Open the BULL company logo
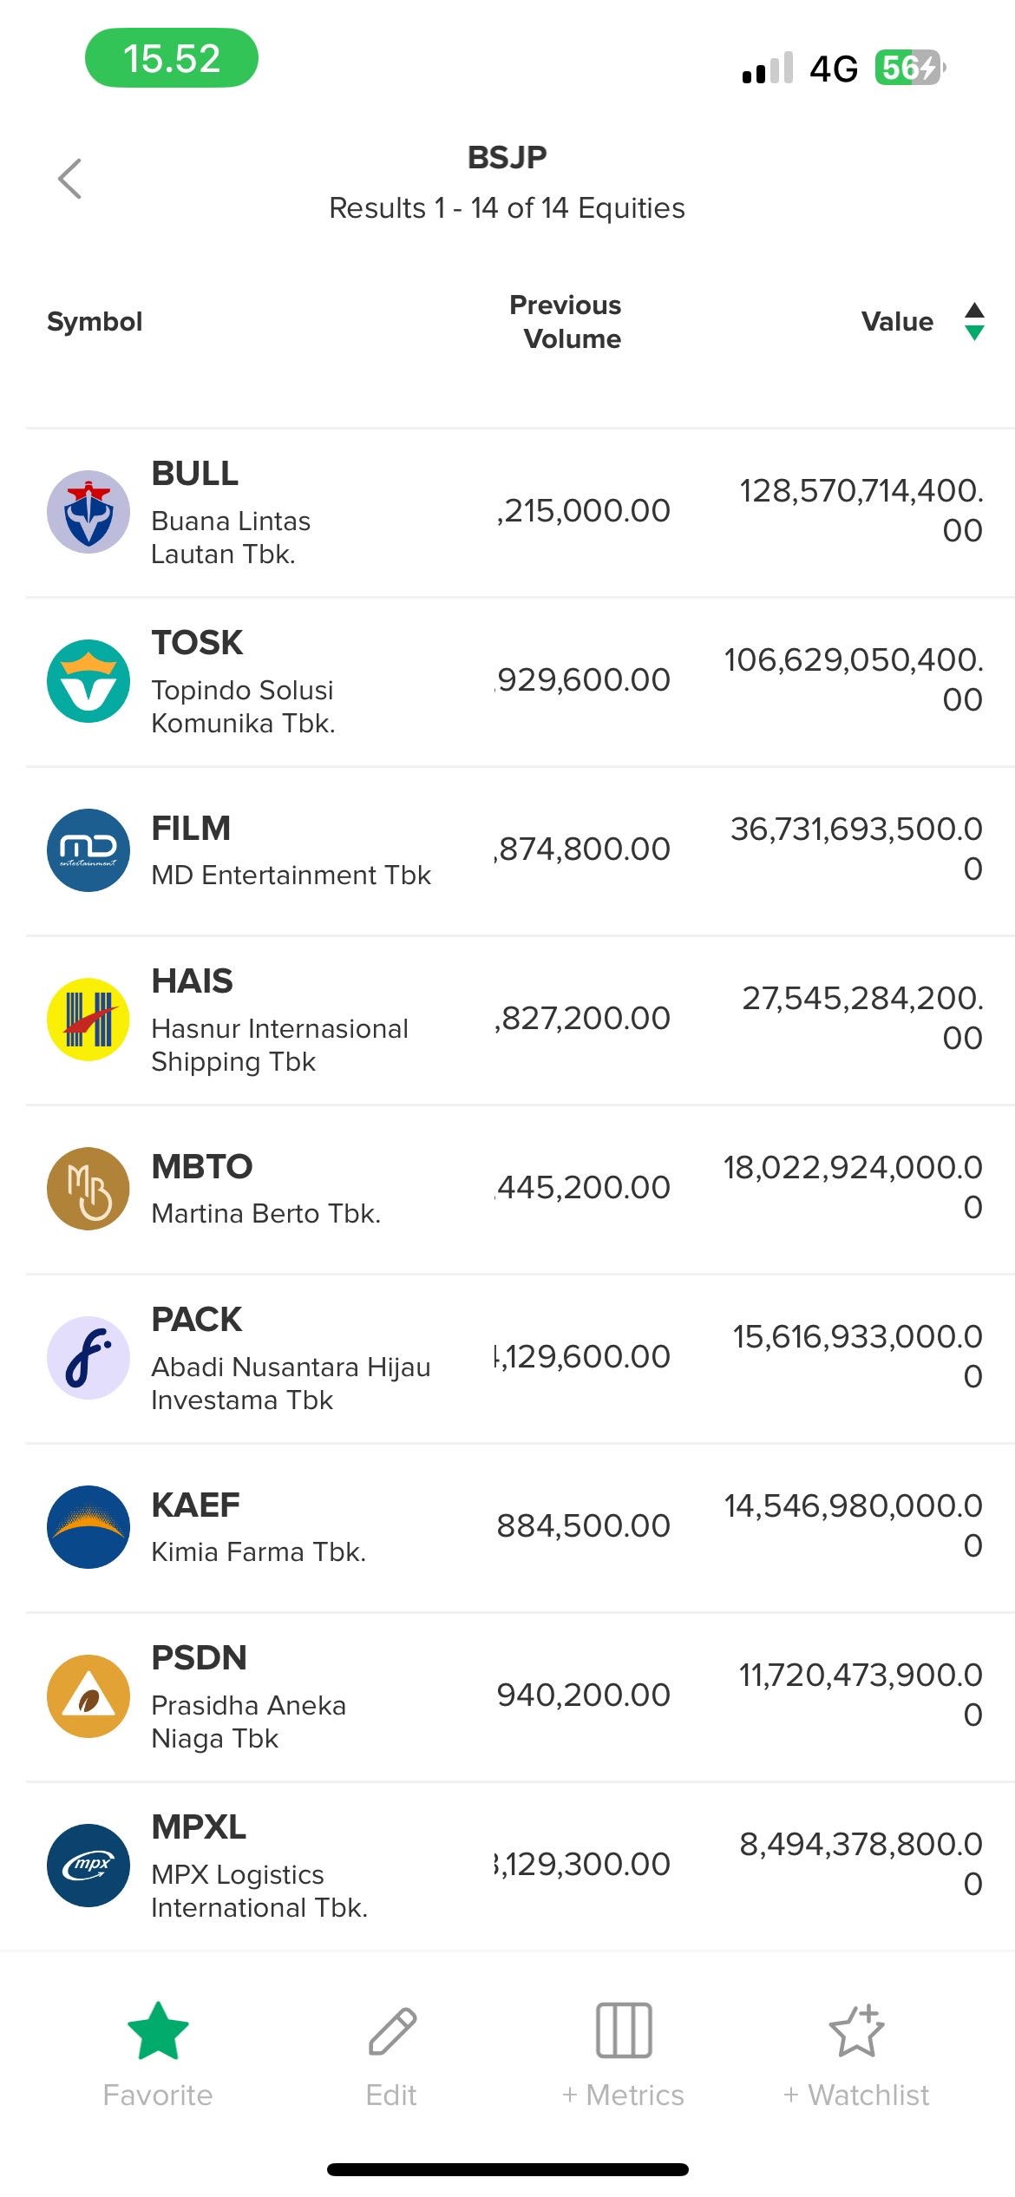This screenshot has height=2197, width=1015. coord(88,512)
